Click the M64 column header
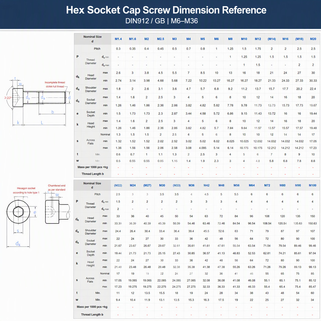321x321 pixels. pyautogui.click(x=252, y=185)
